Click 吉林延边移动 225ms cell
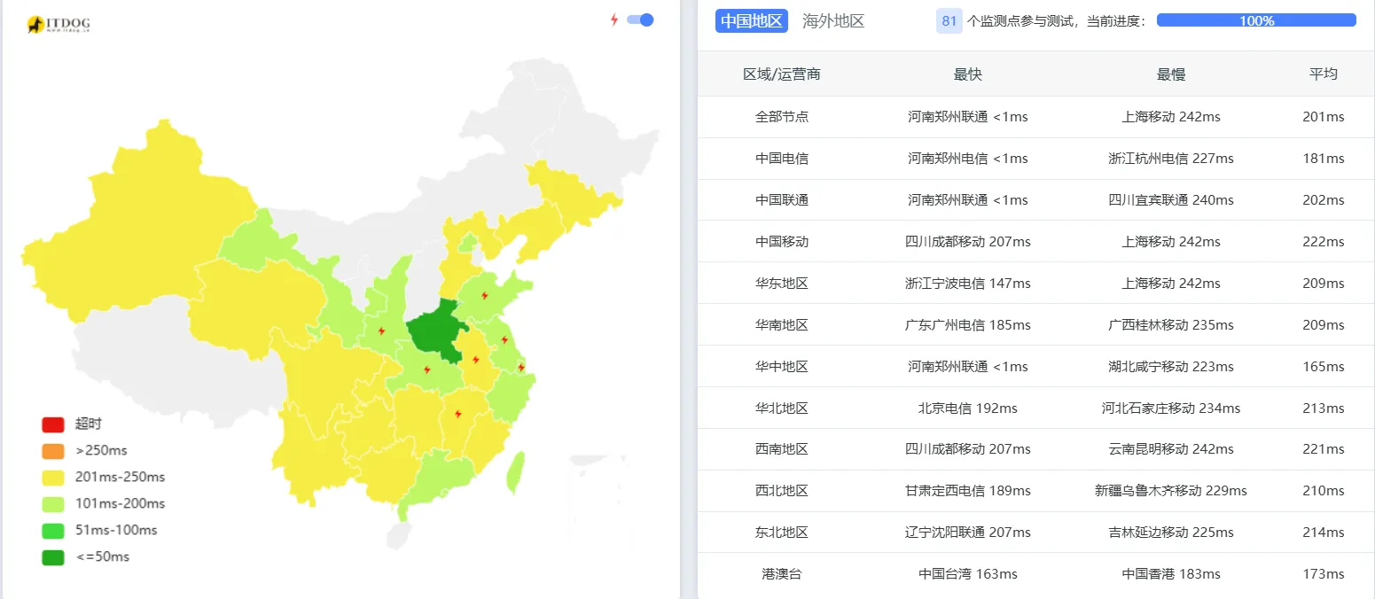This screenshot has height=599, width=1375. pyautogui.click(x=1171, y=533)
